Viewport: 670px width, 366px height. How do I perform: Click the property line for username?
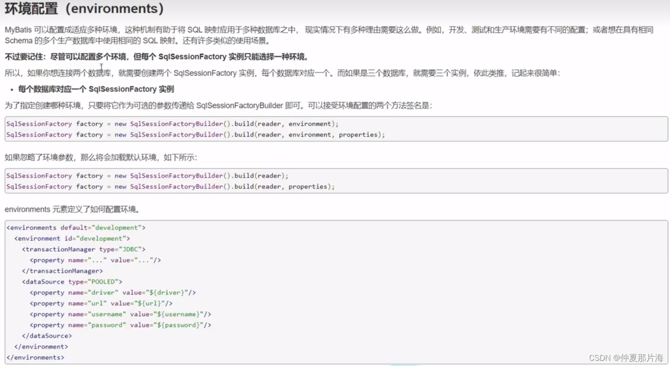pyautogui.click(x=120, y=314)
